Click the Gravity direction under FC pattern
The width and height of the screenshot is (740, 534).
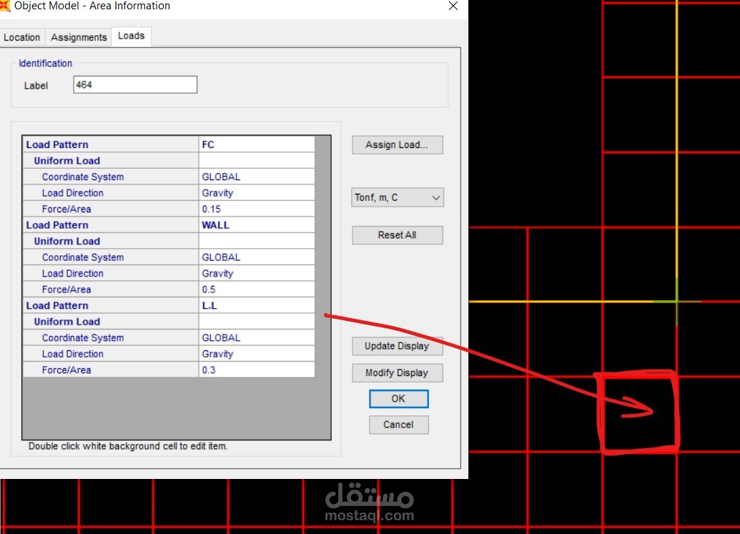pyautogui.click(x=257, y=193)
